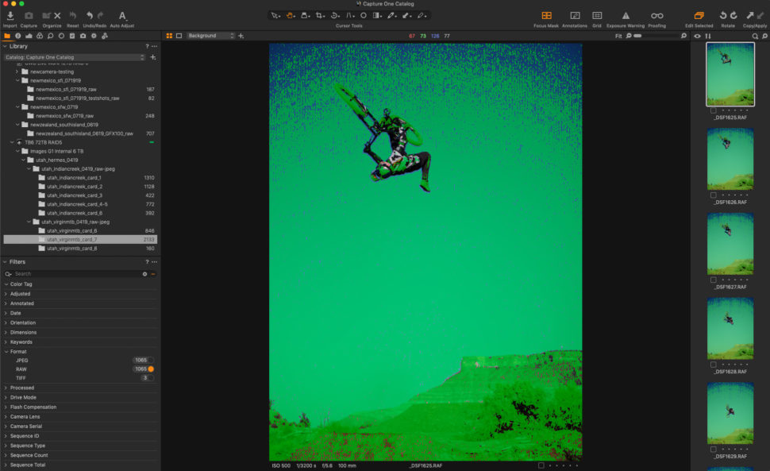Show the Grid overlay
This screenshot has height=471, width=770.
[x=597, y=15]
